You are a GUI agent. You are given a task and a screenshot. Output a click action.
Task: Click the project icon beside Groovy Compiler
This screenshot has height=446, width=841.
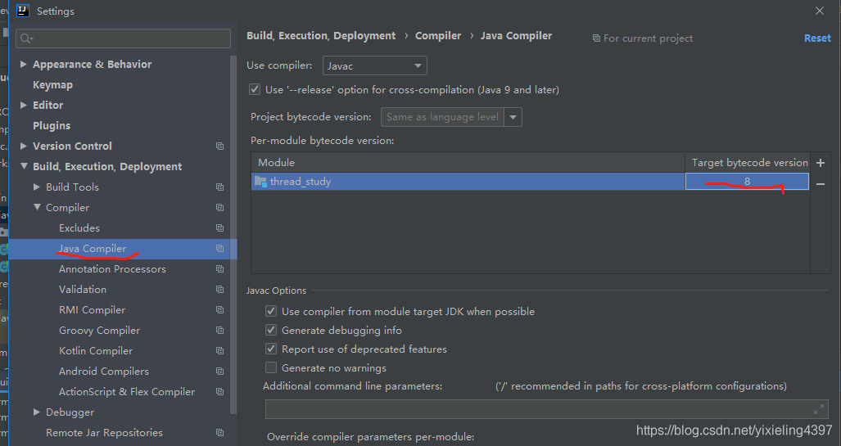[220, 331]
